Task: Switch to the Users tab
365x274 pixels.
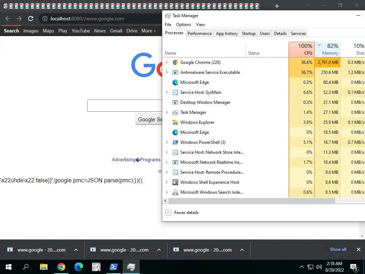Action: click(x=265, y=34)
